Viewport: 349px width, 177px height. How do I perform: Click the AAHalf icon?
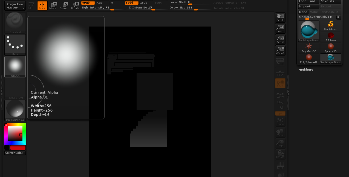[280, 50]
